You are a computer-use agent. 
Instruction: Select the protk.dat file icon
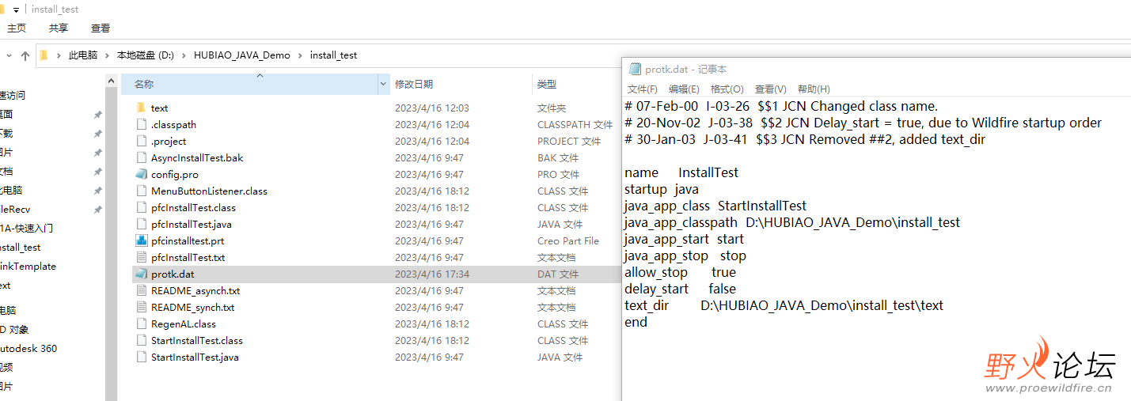coord(141,274)
